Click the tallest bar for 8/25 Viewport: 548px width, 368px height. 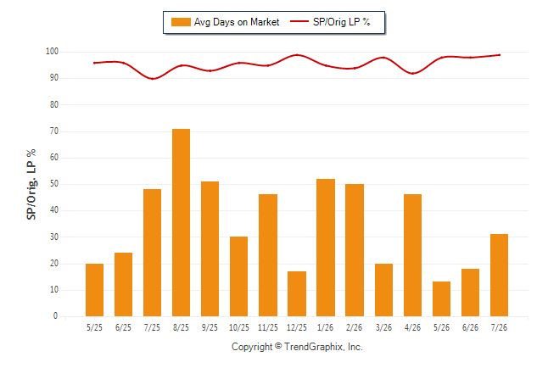181,223
